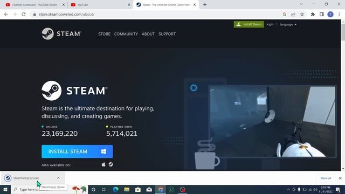Open the Chrome three-dot menu
The image size is (345, 194).
(339, 15)
